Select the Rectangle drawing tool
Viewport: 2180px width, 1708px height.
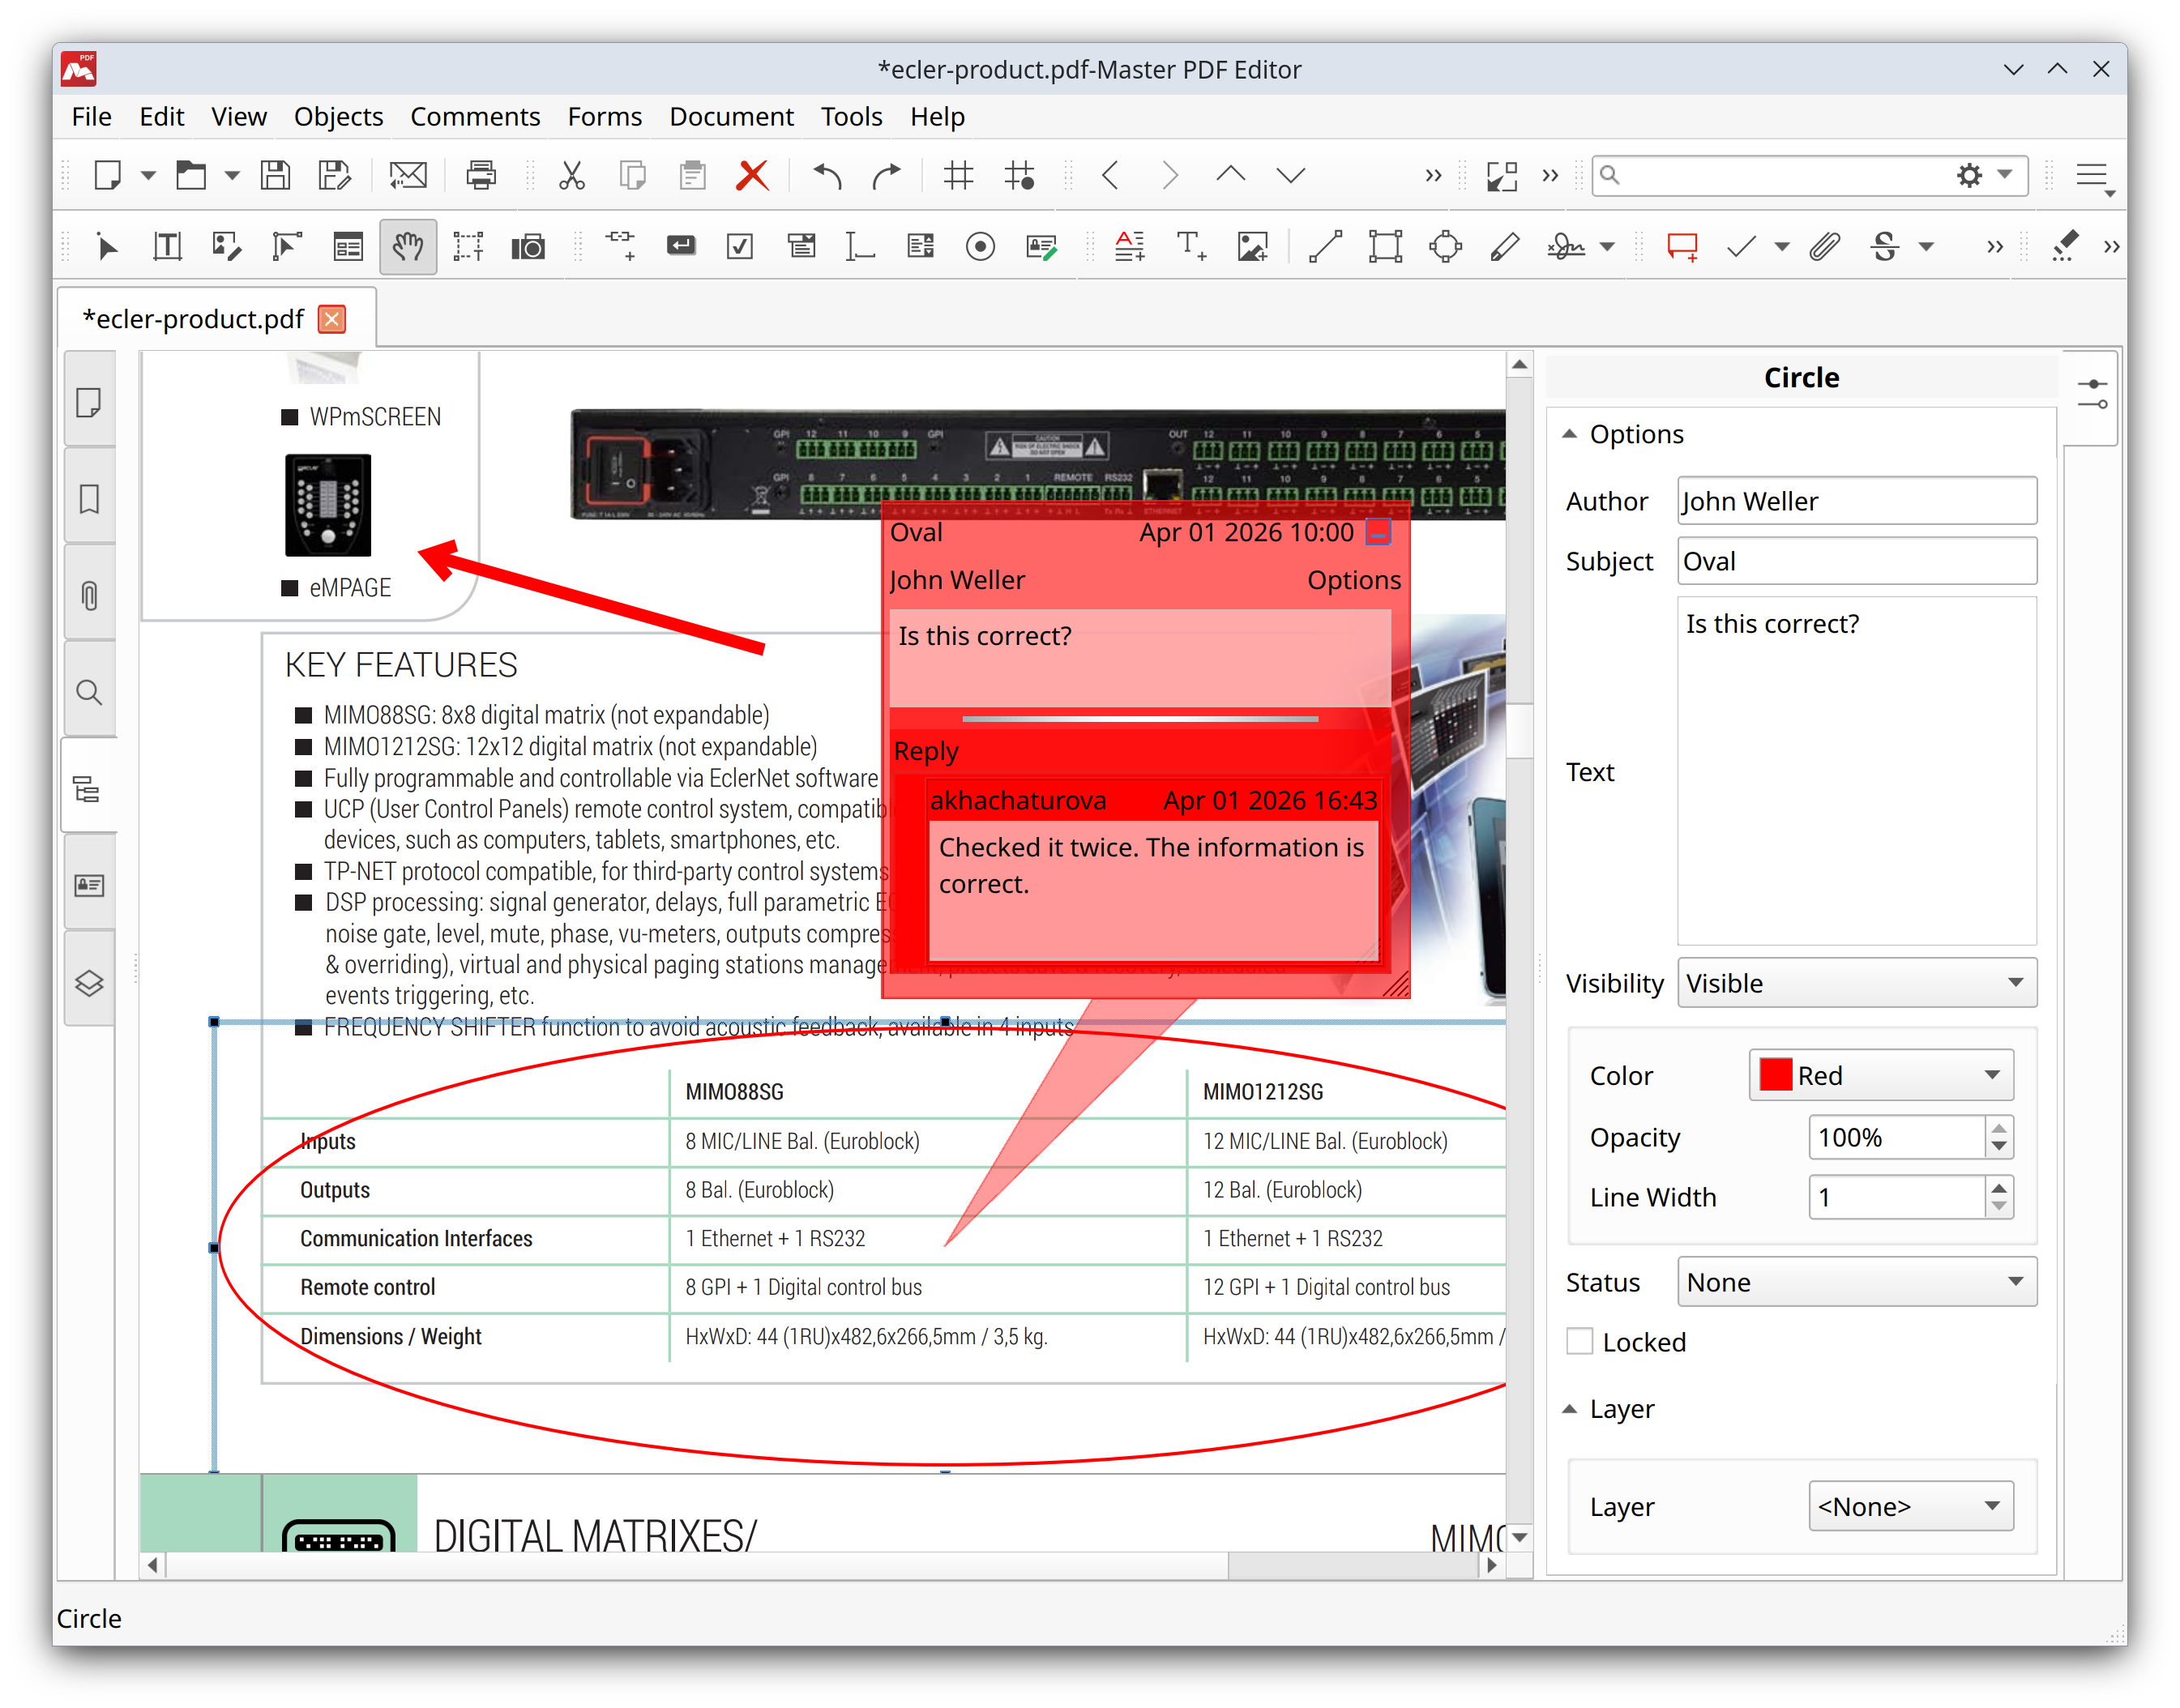(x=1385, y=246)
